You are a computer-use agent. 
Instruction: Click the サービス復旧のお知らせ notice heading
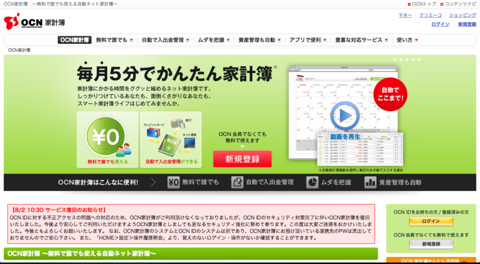[59, 210]
